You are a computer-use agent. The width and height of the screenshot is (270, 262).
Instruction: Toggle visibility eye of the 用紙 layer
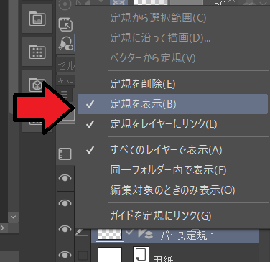click(65, 254)
